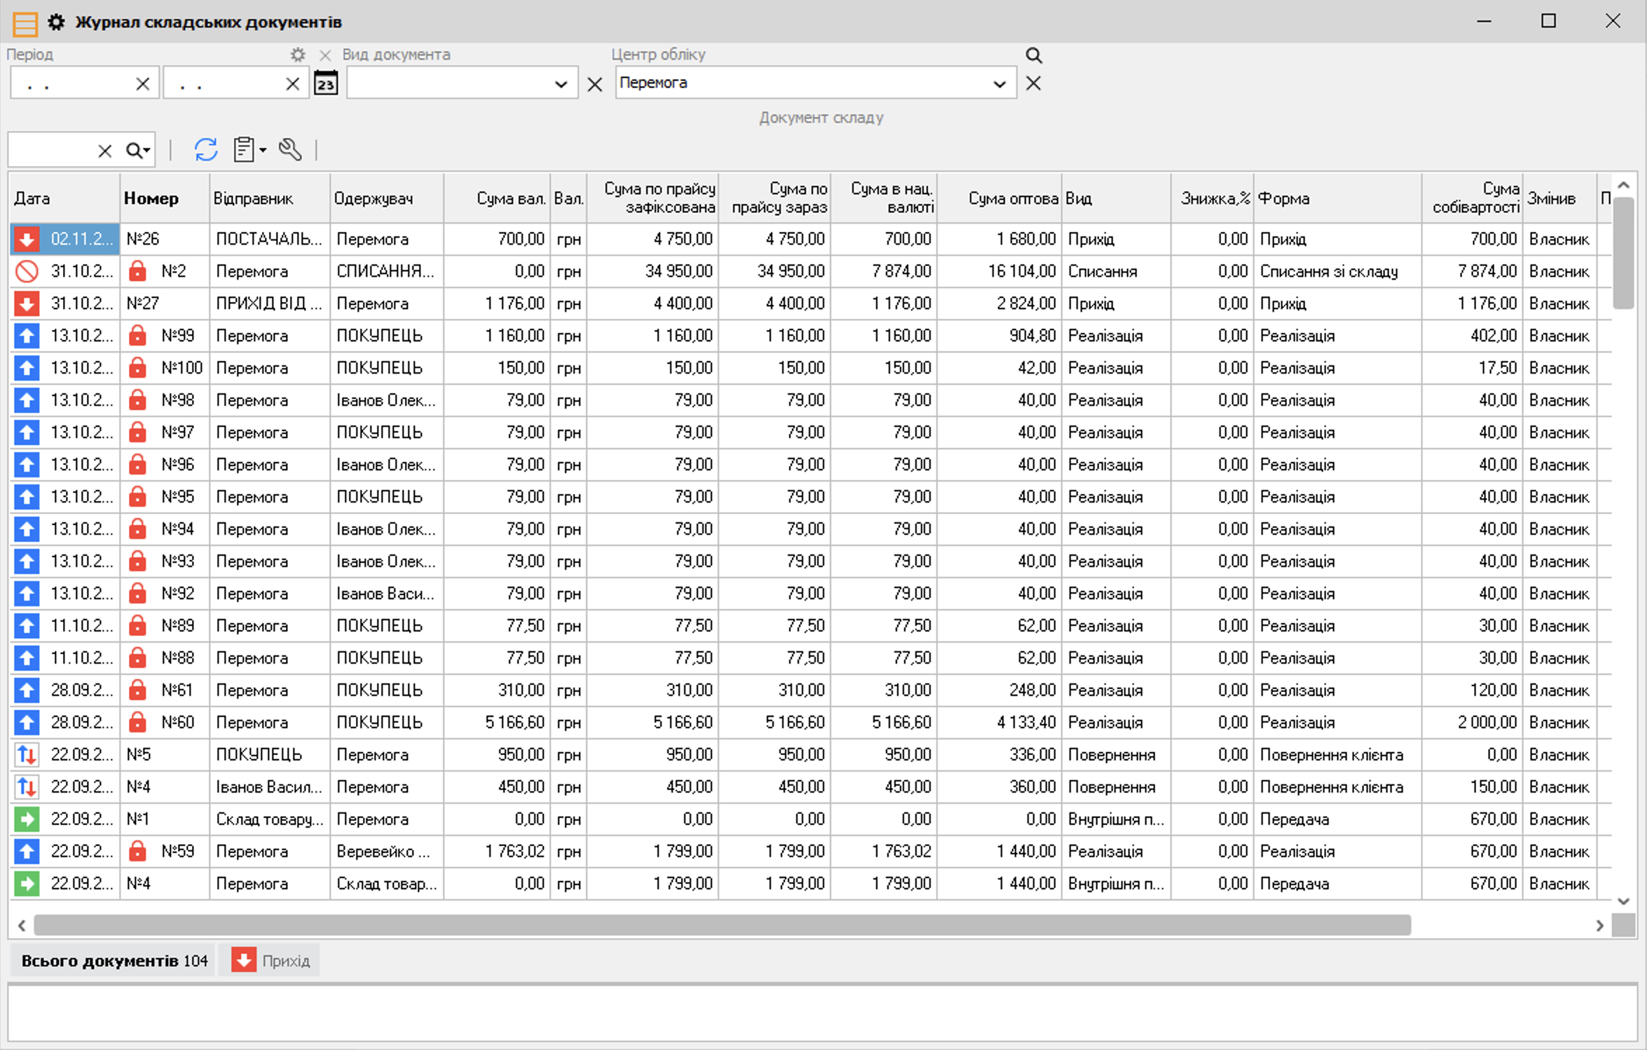Click the cancelled icon on row №2
Viewport: 1647px width, 1050px height.
27,271
